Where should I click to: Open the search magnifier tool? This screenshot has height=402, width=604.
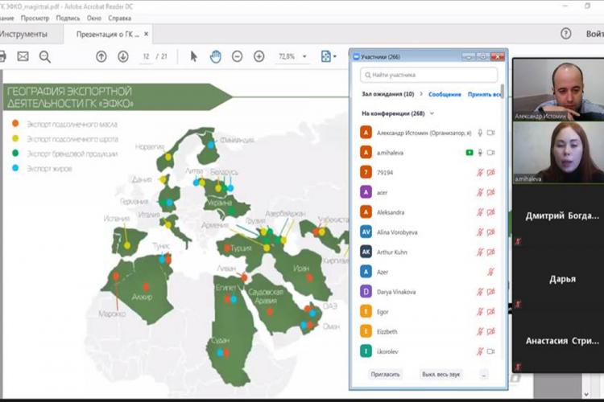(45, 56)
